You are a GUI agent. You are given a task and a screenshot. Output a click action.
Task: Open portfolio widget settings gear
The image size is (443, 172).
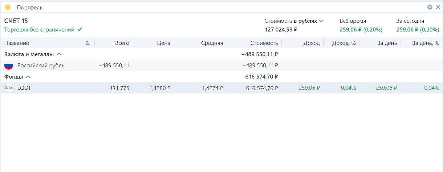tap(430, 7)
